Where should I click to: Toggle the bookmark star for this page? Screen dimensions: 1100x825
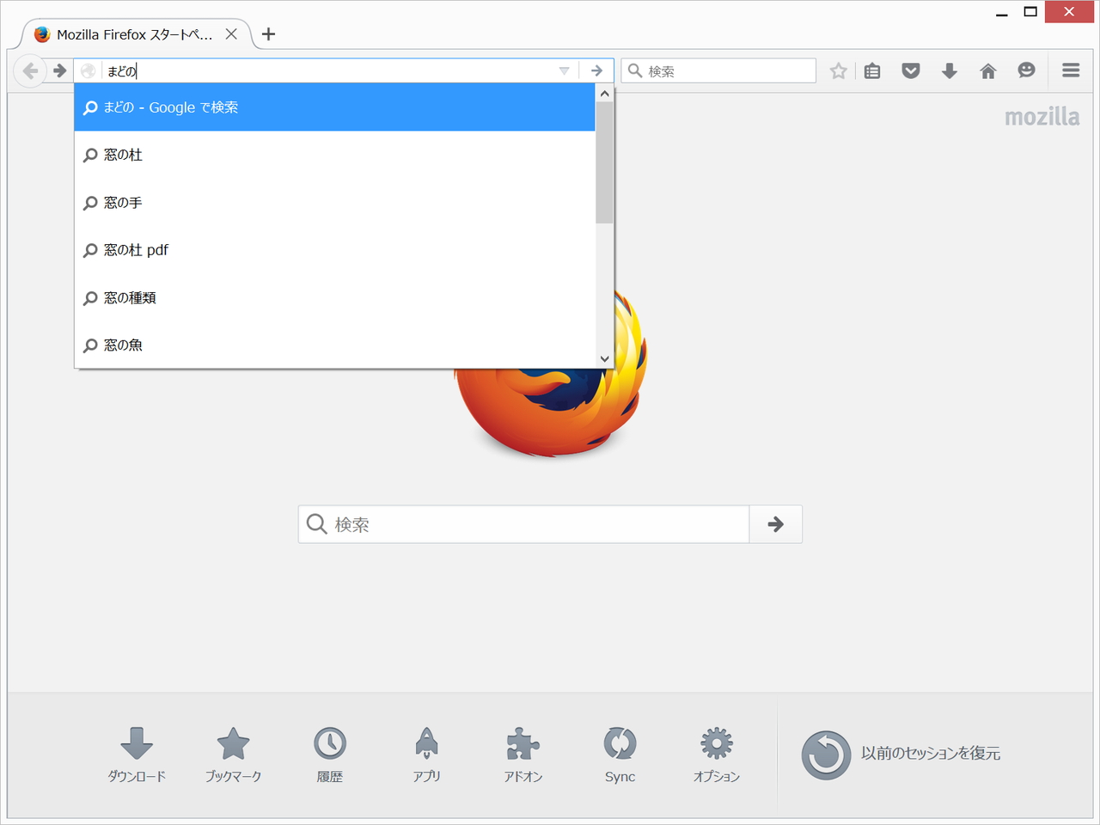(x=838, y=70)
